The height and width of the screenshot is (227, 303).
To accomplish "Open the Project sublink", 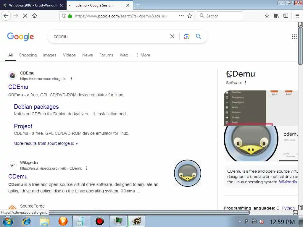I will [23, 126].
